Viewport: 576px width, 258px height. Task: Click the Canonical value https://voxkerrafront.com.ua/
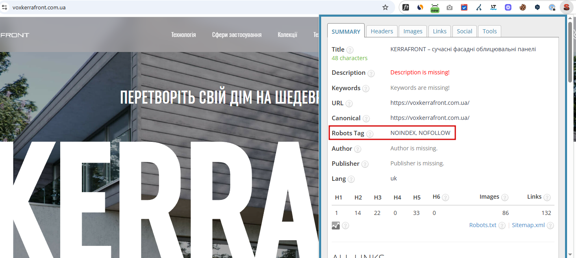click(x=430, y=118)
